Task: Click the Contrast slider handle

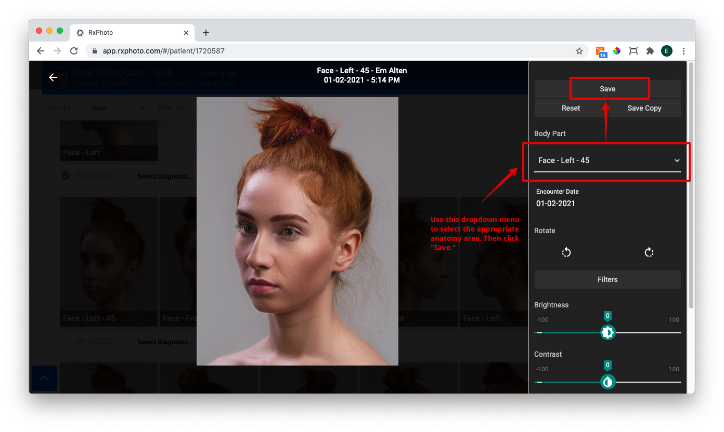Action: coord(607,382)
